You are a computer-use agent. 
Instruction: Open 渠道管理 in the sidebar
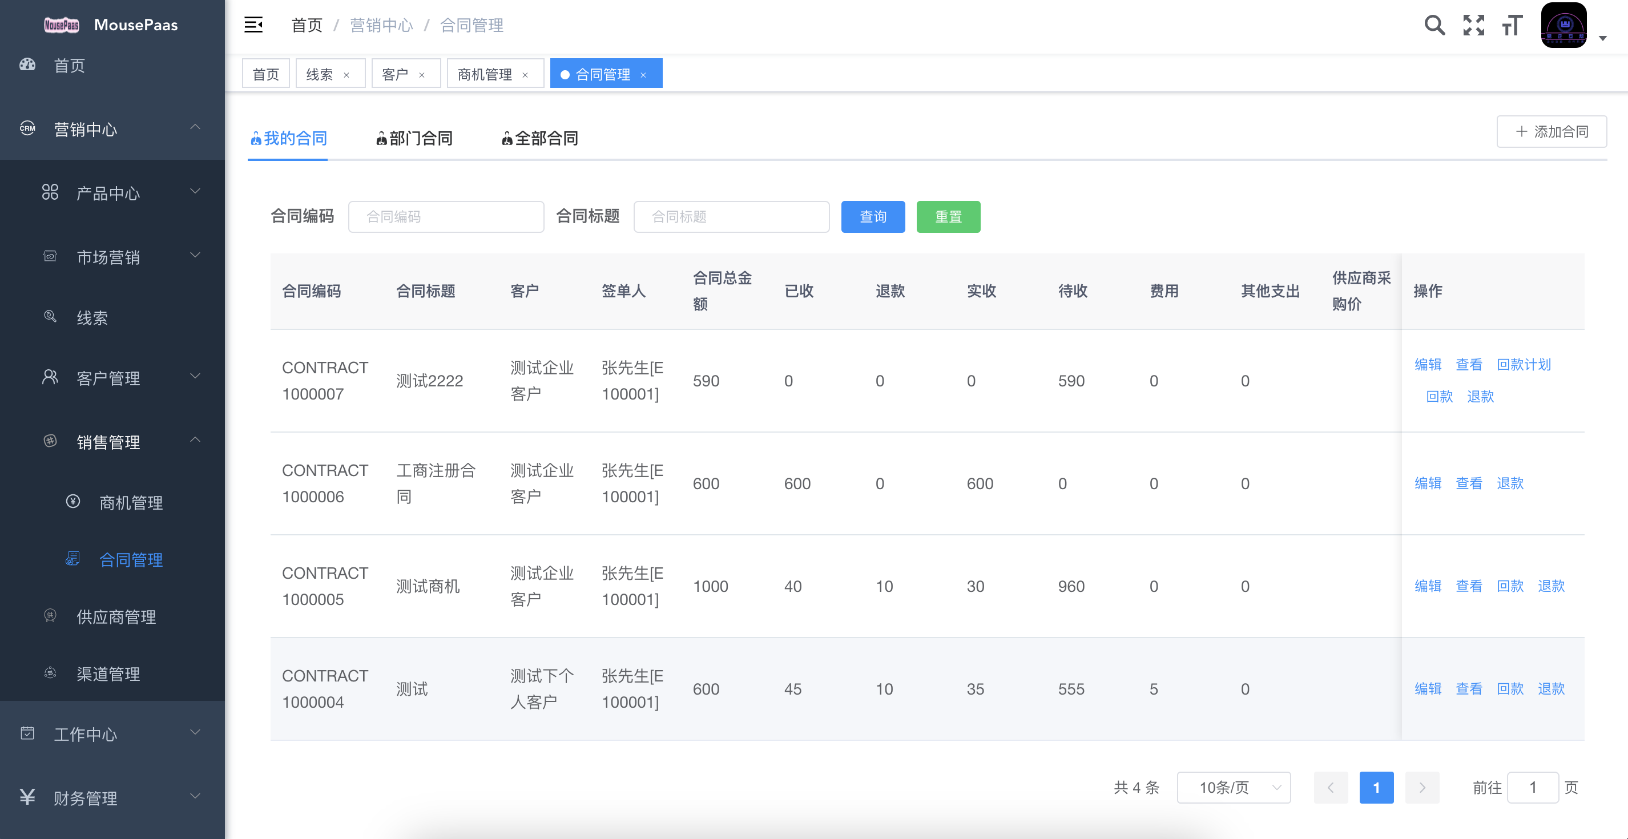click(x=112, y=673)
